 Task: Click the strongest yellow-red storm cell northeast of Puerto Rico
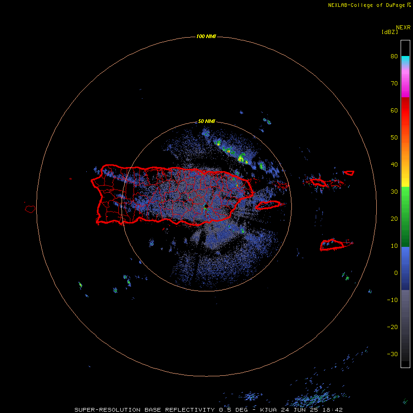(241, 159)
